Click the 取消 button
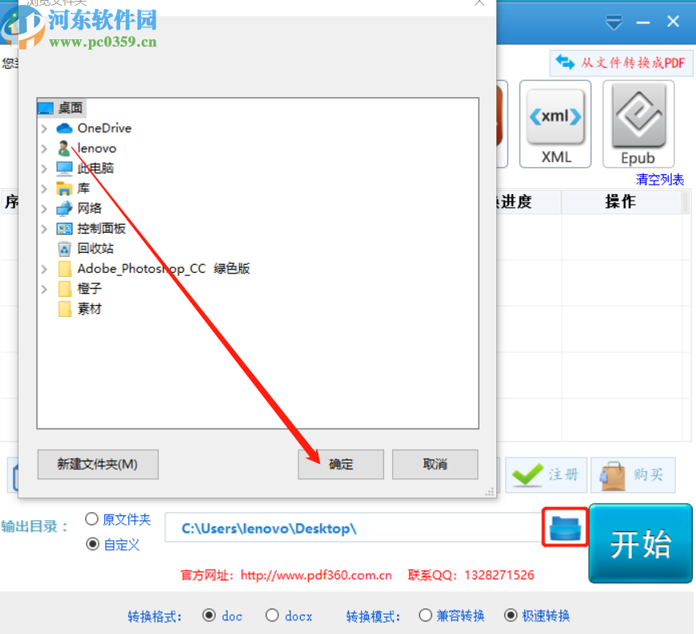The width and height of the screenshot is (696, 634). pyautogui.click(x=435, y=465)
